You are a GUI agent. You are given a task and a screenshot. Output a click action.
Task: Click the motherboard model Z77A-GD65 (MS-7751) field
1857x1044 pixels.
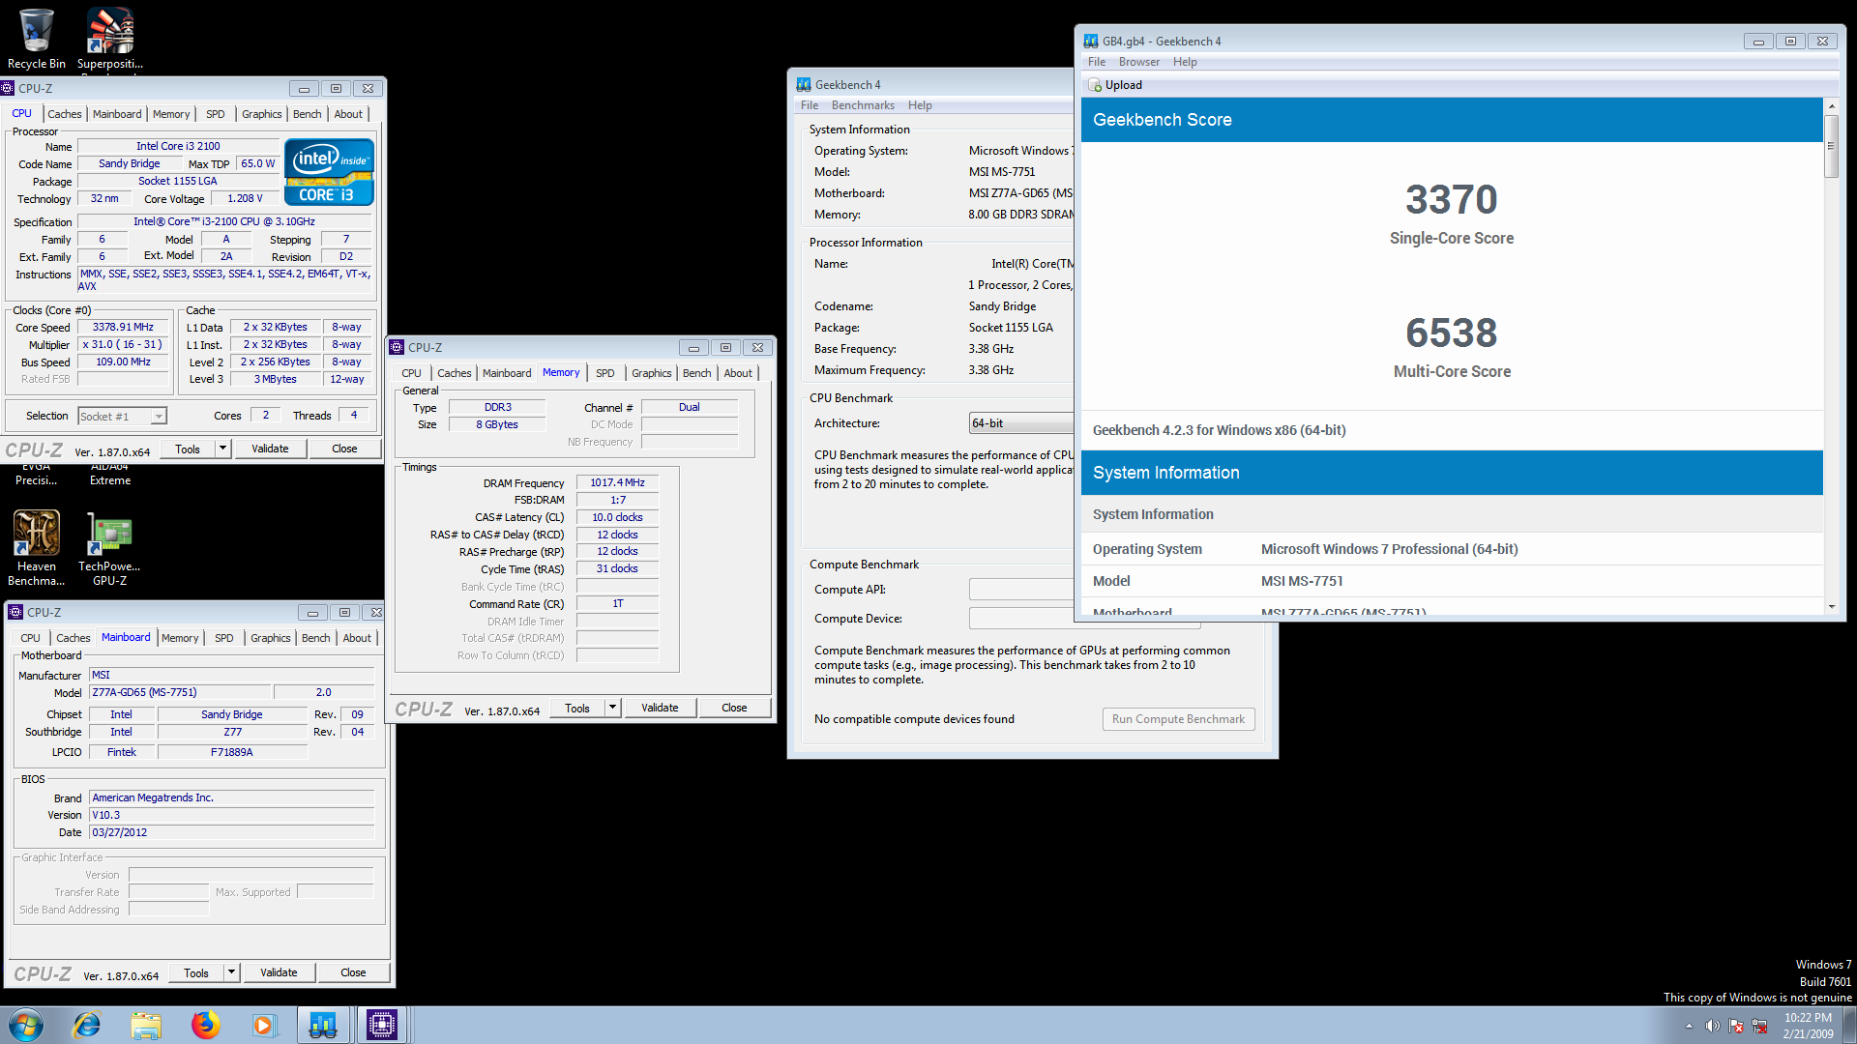181,692
